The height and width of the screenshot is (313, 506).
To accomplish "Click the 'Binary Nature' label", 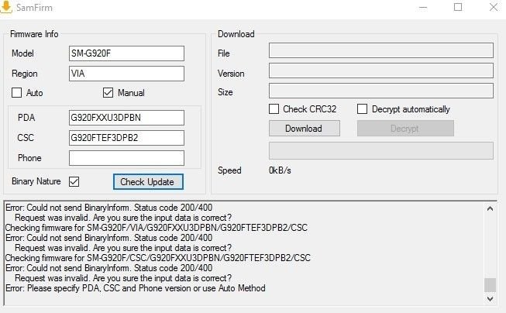I will pyautogui.click(x=36, y=181).
